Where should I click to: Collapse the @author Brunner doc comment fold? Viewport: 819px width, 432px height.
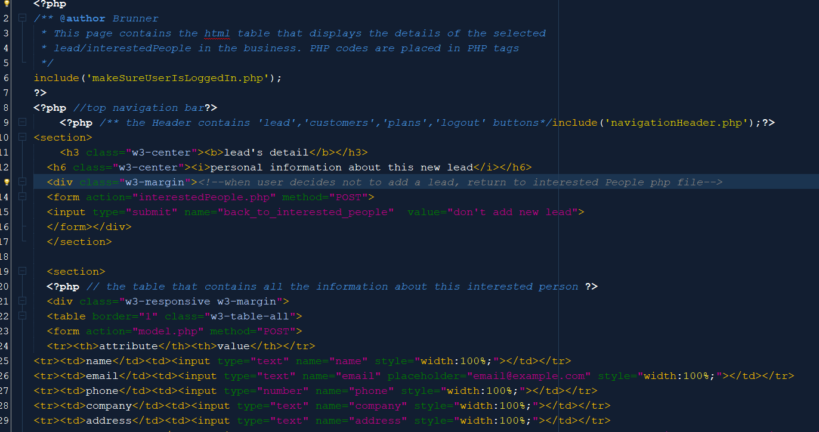click(x=22, y=18)
